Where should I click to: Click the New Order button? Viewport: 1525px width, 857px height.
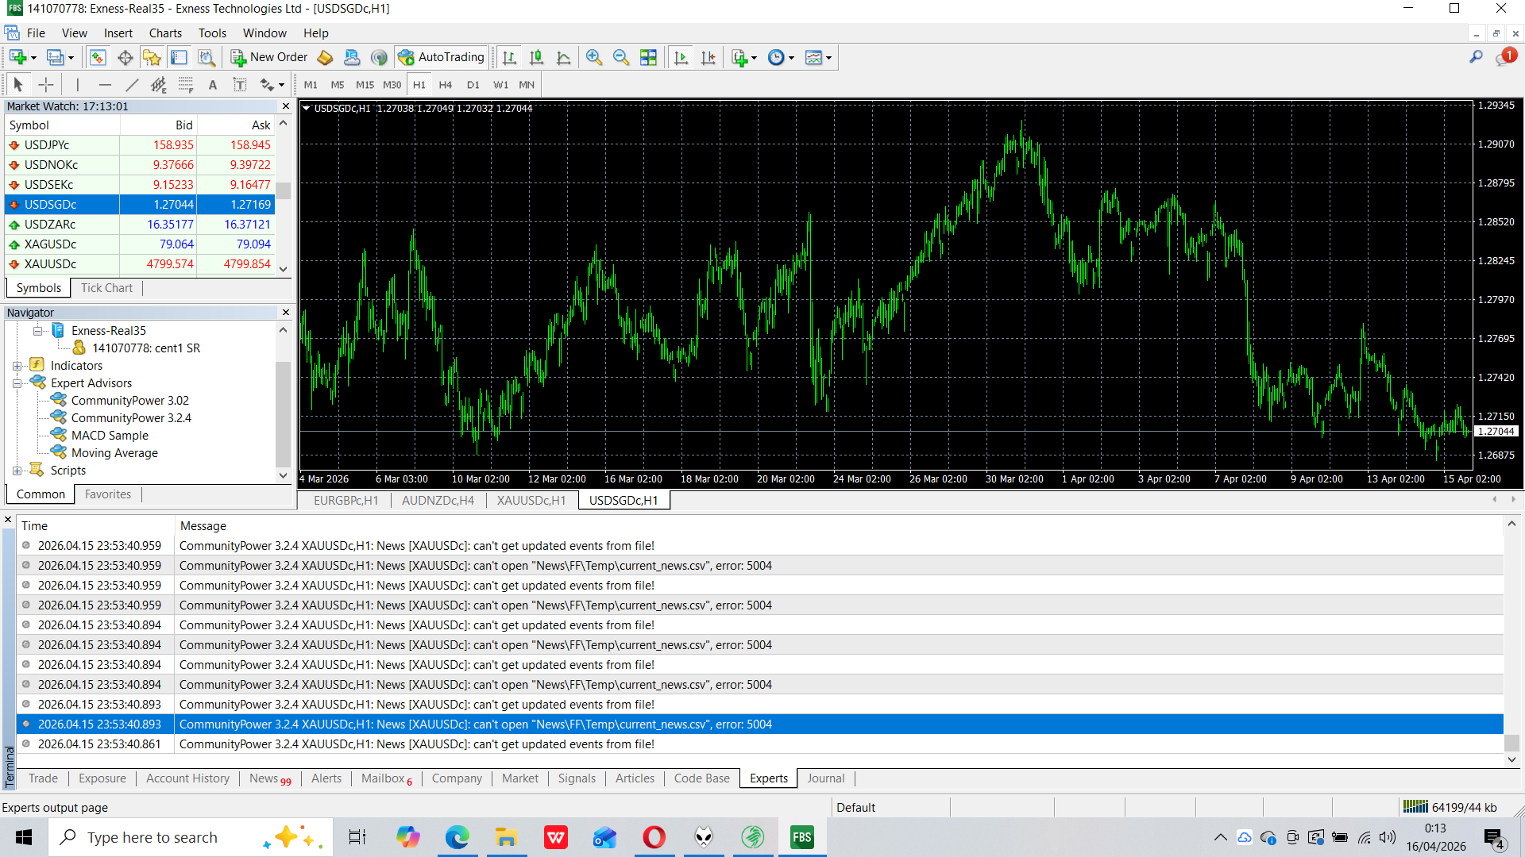click(269, 57)
